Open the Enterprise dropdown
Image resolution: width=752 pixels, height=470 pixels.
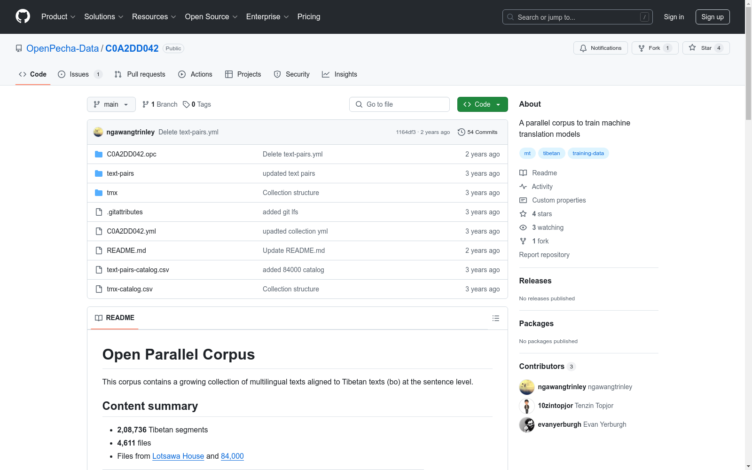pos(267,17)
